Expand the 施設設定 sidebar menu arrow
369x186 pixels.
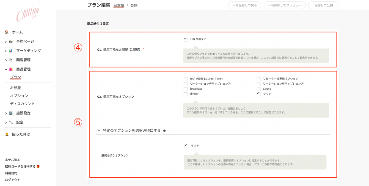(6, 113)
